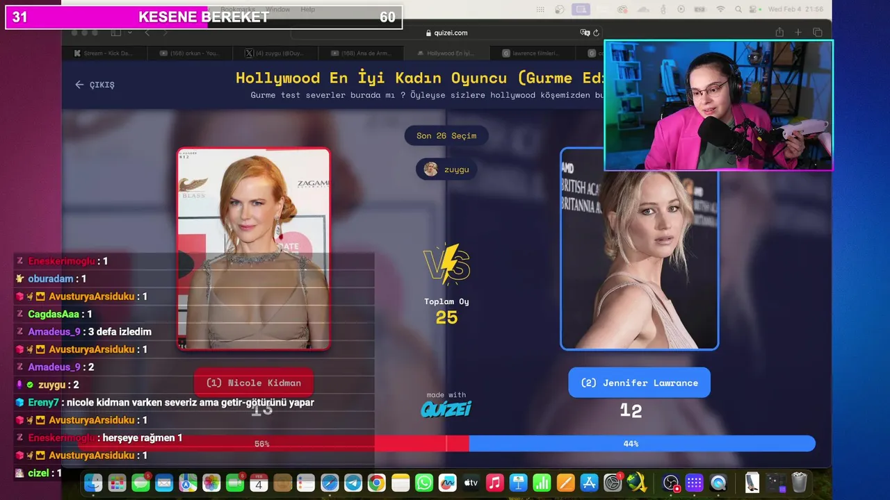Launch Music app from the dock
This screenshot has height=500, width=890.
point(495,483)
